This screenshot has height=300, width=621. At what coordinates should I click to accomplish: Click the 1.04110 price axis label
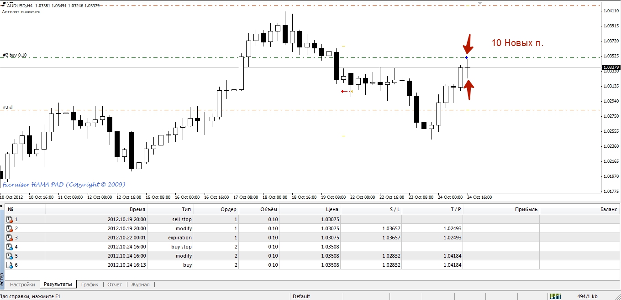[x=611, y=10]
